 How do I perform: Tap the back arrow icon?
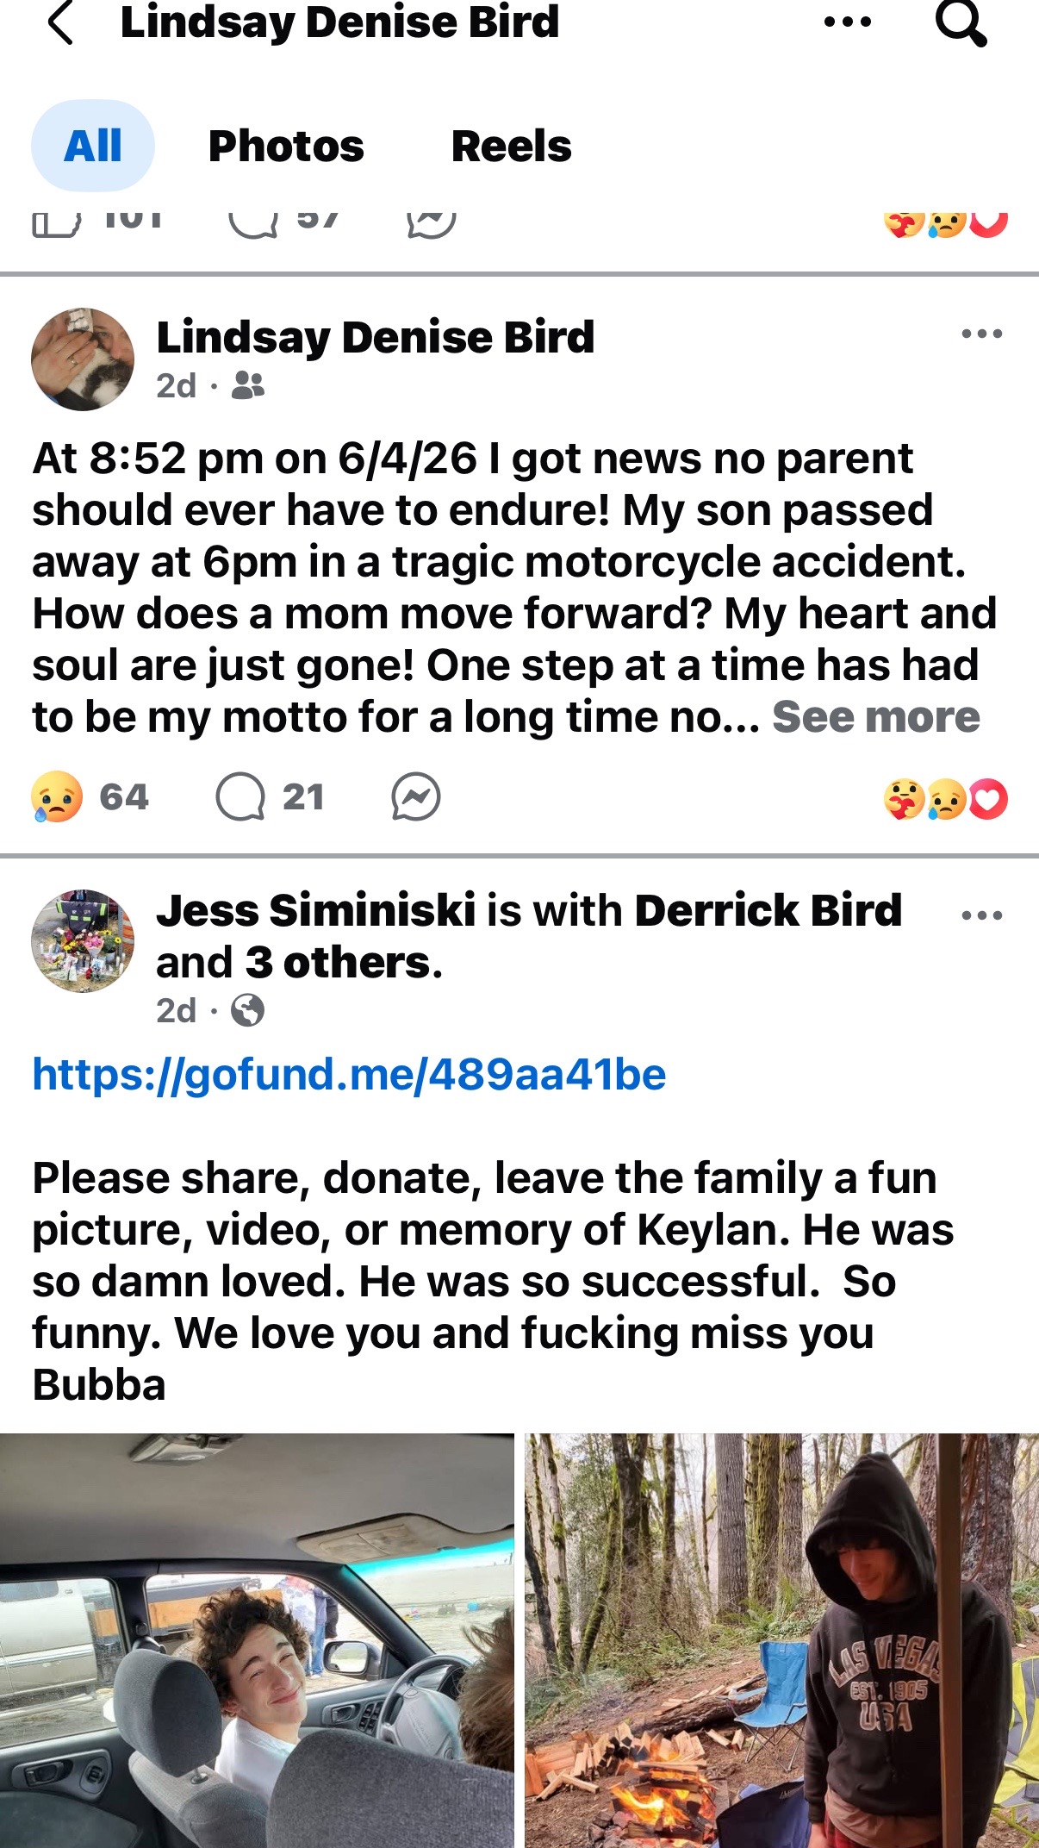pyautogui.click(x=60, y=22)
